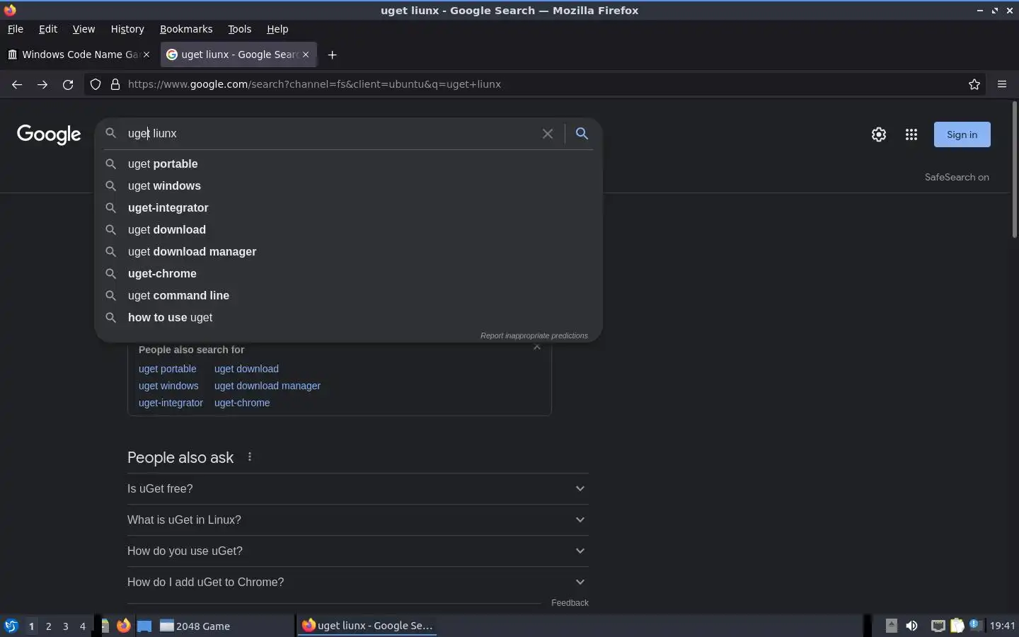Follow 'uget-integrator' related link
The width and height of the screenshot is (1019, 637).
[x=171, y=403]
